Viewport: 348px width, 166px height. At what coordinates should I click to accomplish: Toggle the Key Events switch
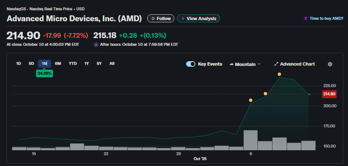click(x=191, y=64)
